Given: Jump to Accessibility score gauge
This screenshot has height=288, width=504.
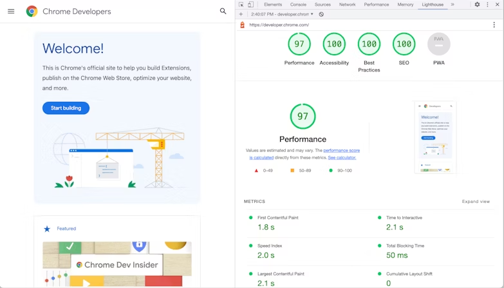Looking at the screenshot, I should click(x=334, y=44).
